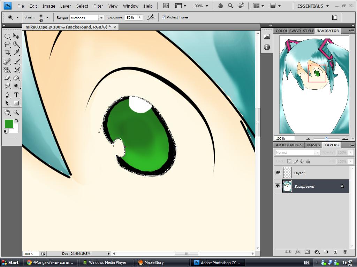357x267 pixels.
Task: Add a layer mask
Action: tap(307, 252)
